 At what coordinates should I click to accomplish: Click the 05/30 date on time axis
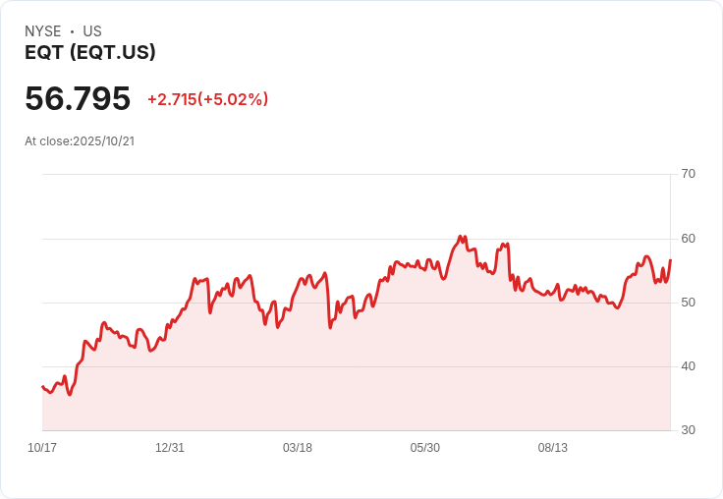tap(425, 448)
